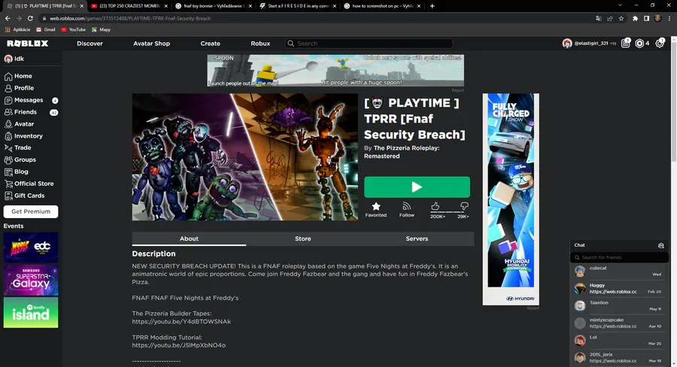
Task: Open chat with cutecat
Action: pyautogui.click(x=619, y=271)
